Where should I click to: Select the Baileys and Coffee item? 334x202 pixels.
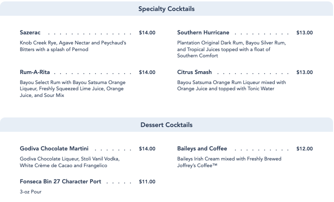(202, 149)
